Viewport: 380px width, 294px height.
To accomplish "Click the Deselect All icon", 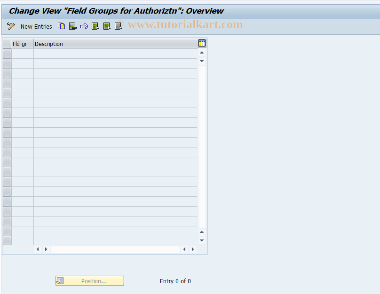I will (x=118, y=26).
